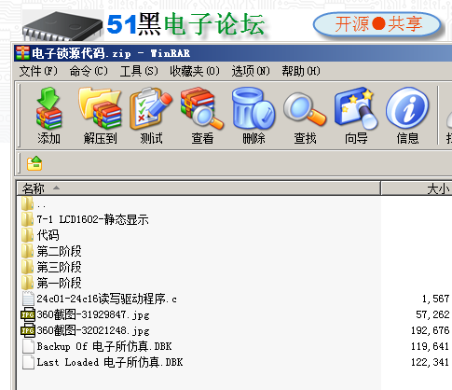Open the 文件(F) menu

[x=38, y=71]
